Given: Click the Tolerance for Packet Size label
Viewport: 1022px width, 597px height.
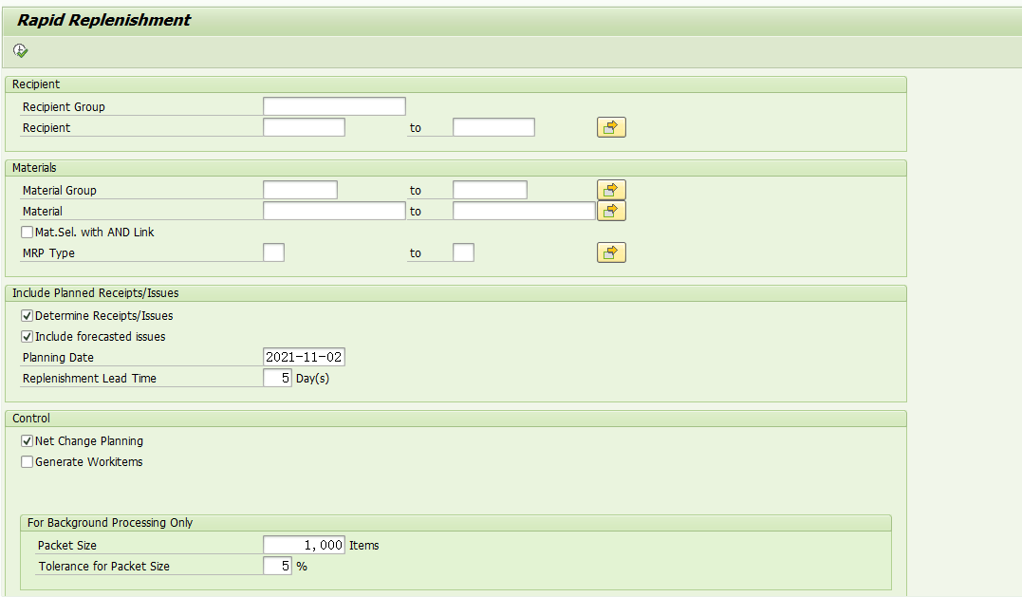Looking at the screenshot, I should 103,566.
